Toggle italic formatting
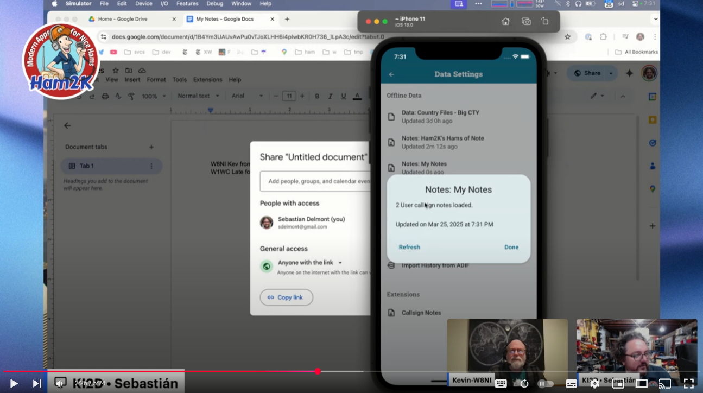 click(330, 96)
